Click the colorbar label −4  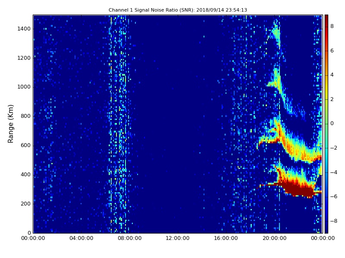(x=334, y=172)
